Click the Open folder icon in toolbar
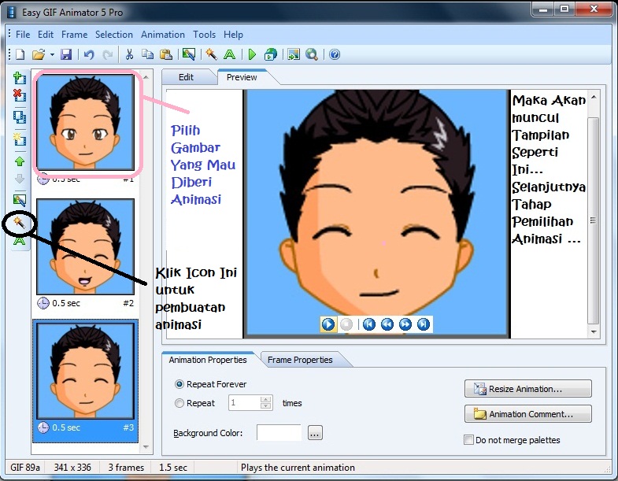Viewport: 618px width, 481px height. [39, 54]
